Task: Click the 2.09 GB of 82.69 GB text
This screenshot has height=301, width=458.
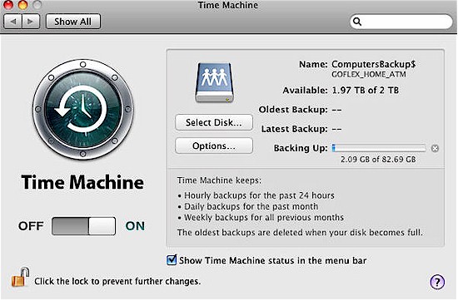Action: point(378,160)
